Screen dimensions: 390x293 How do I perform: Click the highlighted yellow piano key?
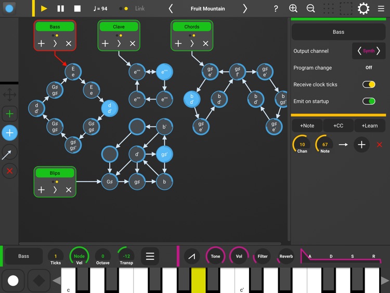pyautogui.click(x=198, y=280)
